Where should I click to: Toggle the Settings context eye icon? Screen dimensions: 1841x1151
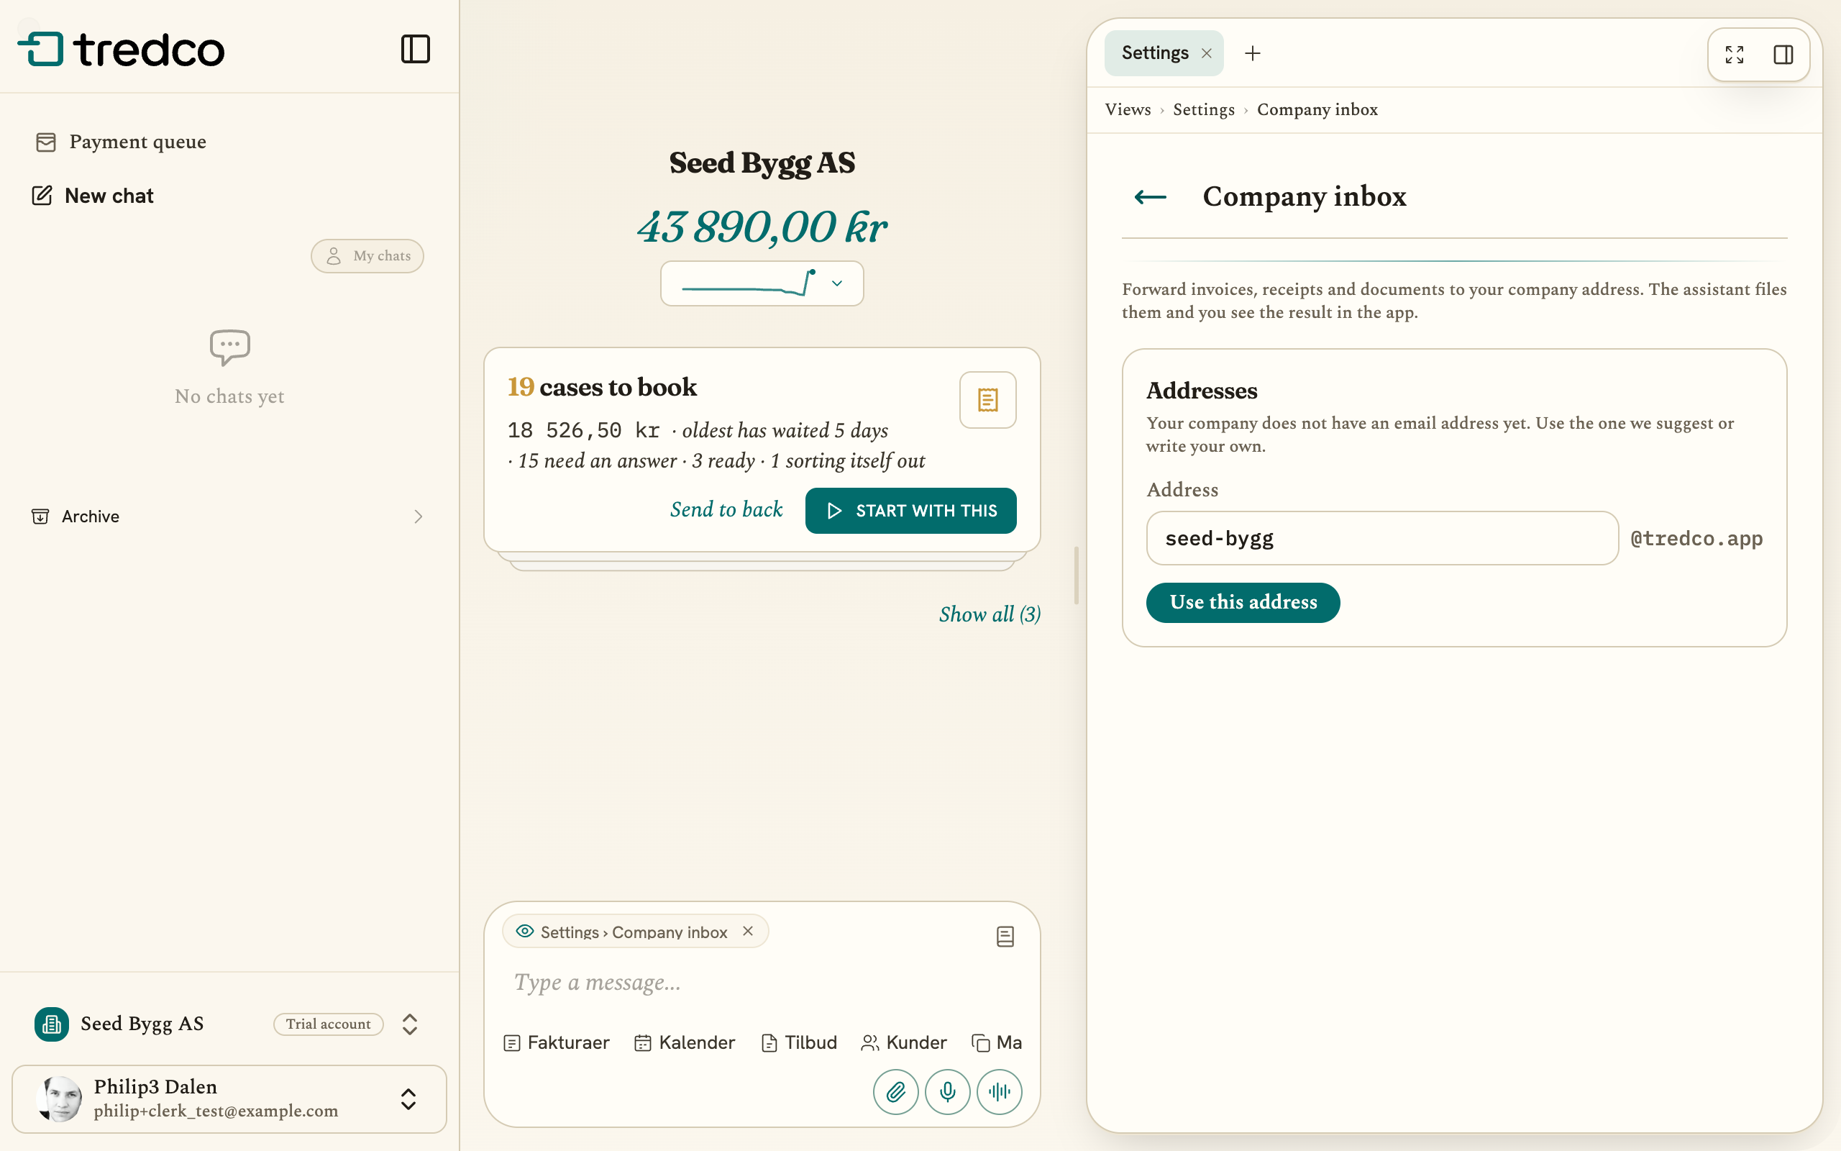[525, 931]
